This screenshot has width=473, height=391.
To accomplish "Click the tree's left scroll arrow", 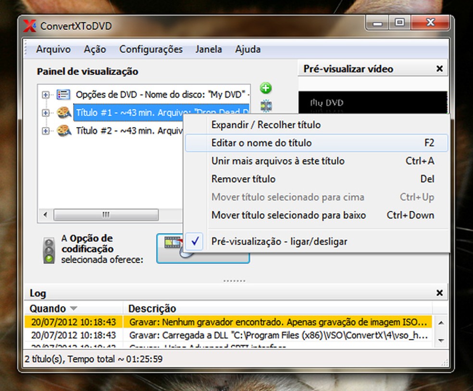I will tap(45, 215).
